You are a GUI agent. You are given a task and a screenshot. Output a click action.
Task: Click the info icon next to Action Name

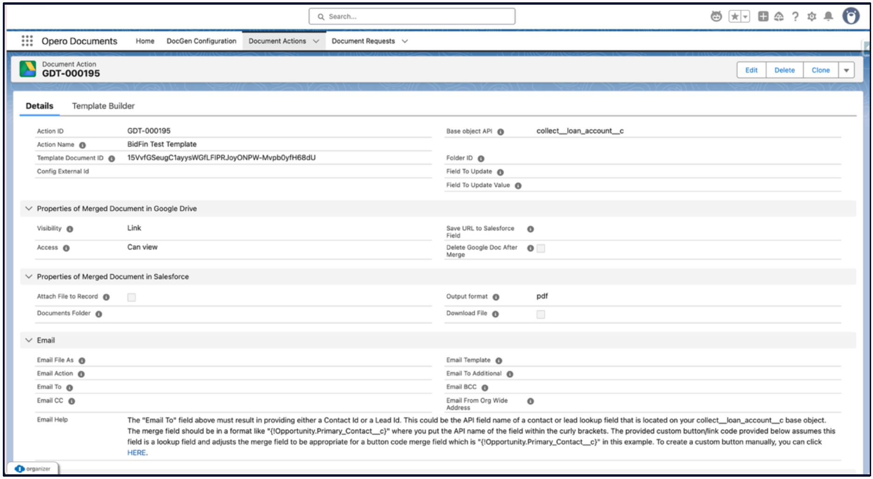(x=83, y=145)
